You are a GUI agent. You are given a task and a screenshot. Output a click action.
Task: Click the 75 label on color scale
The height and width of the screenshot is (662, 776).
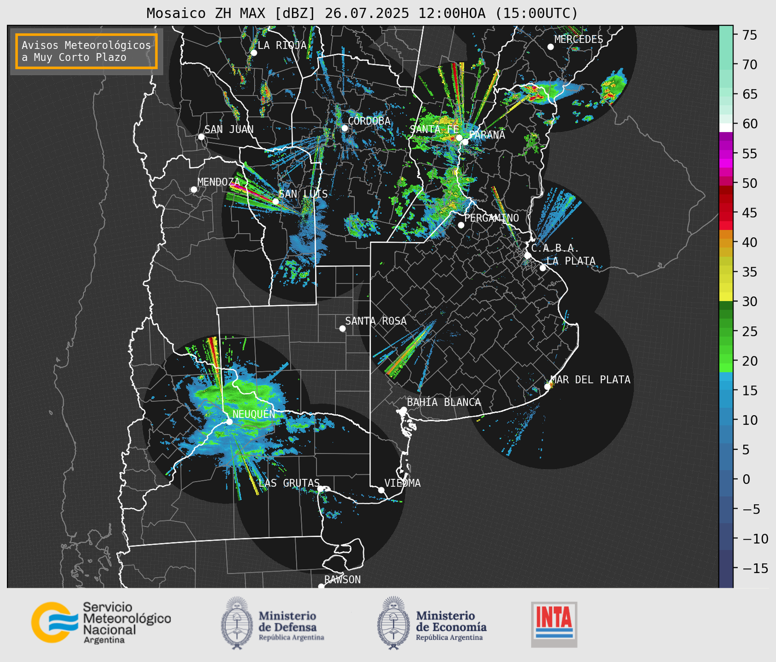coord(749,35)
